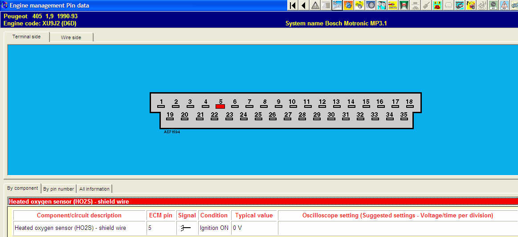Open the yellow '2 3' red car icon
Screen dimensions: 518x237
coord(438,5)
